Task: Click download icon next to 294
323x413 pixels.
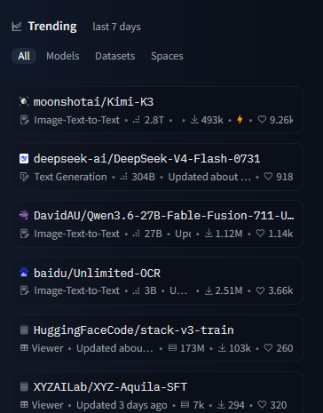Action: click(x=221, y=404)
